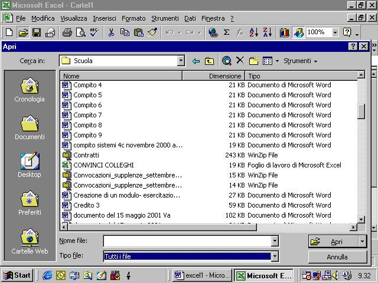Click the Insert Hyperlink globe icon
The image size is (378, 283).
coord(213,32)
